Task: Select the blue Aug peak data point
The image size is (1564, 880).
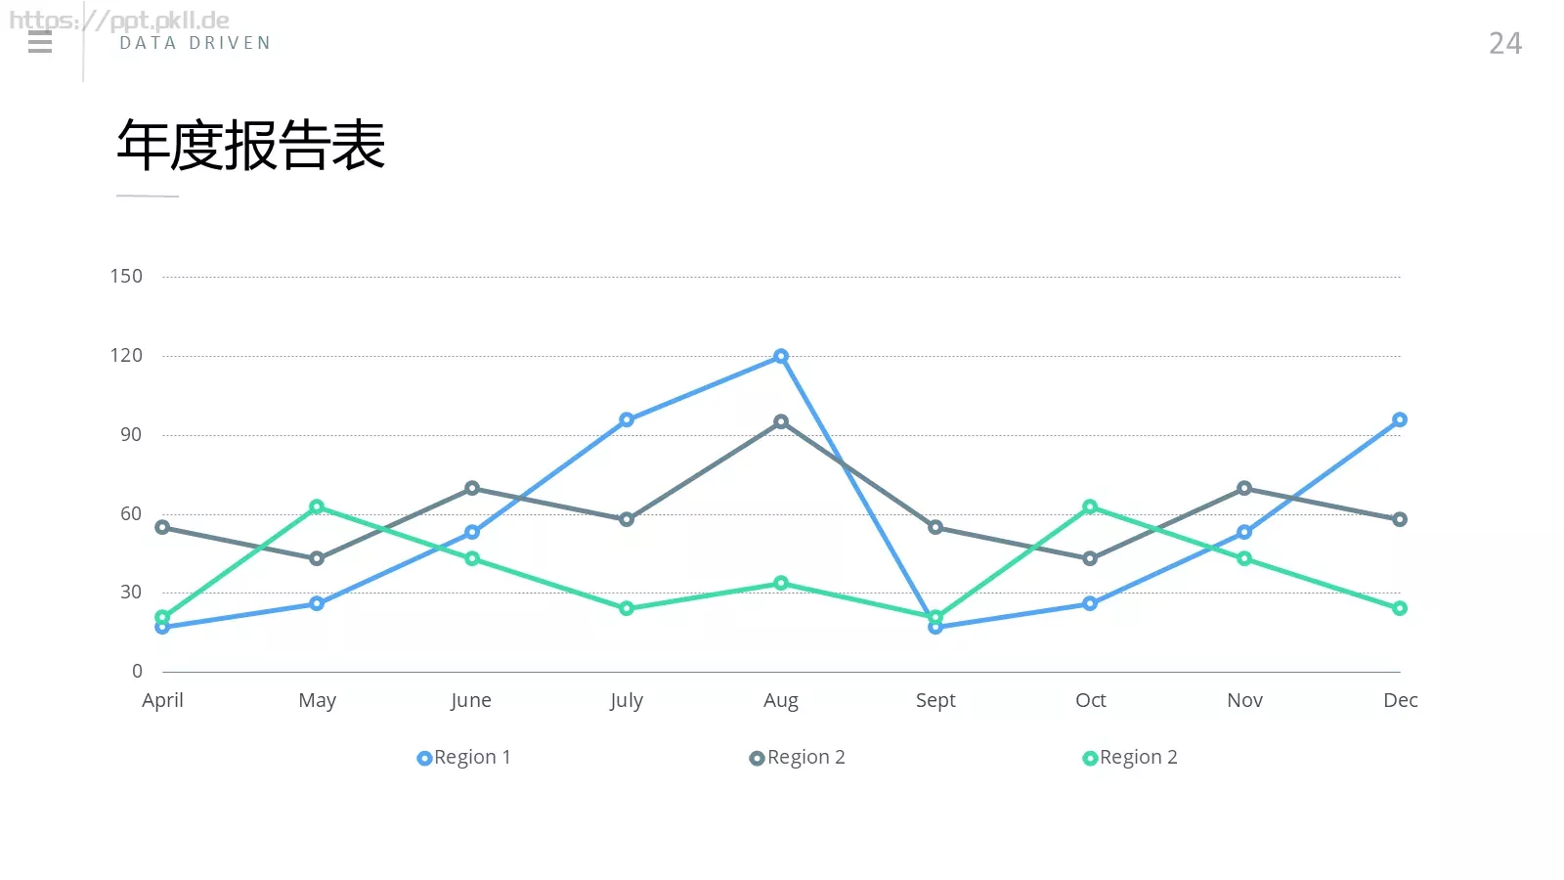Action: (781, 356)
